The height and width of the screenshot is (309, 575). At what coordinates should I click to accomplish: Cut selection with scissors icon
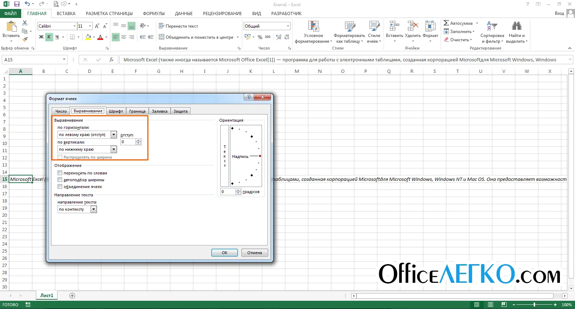(25, 23)
